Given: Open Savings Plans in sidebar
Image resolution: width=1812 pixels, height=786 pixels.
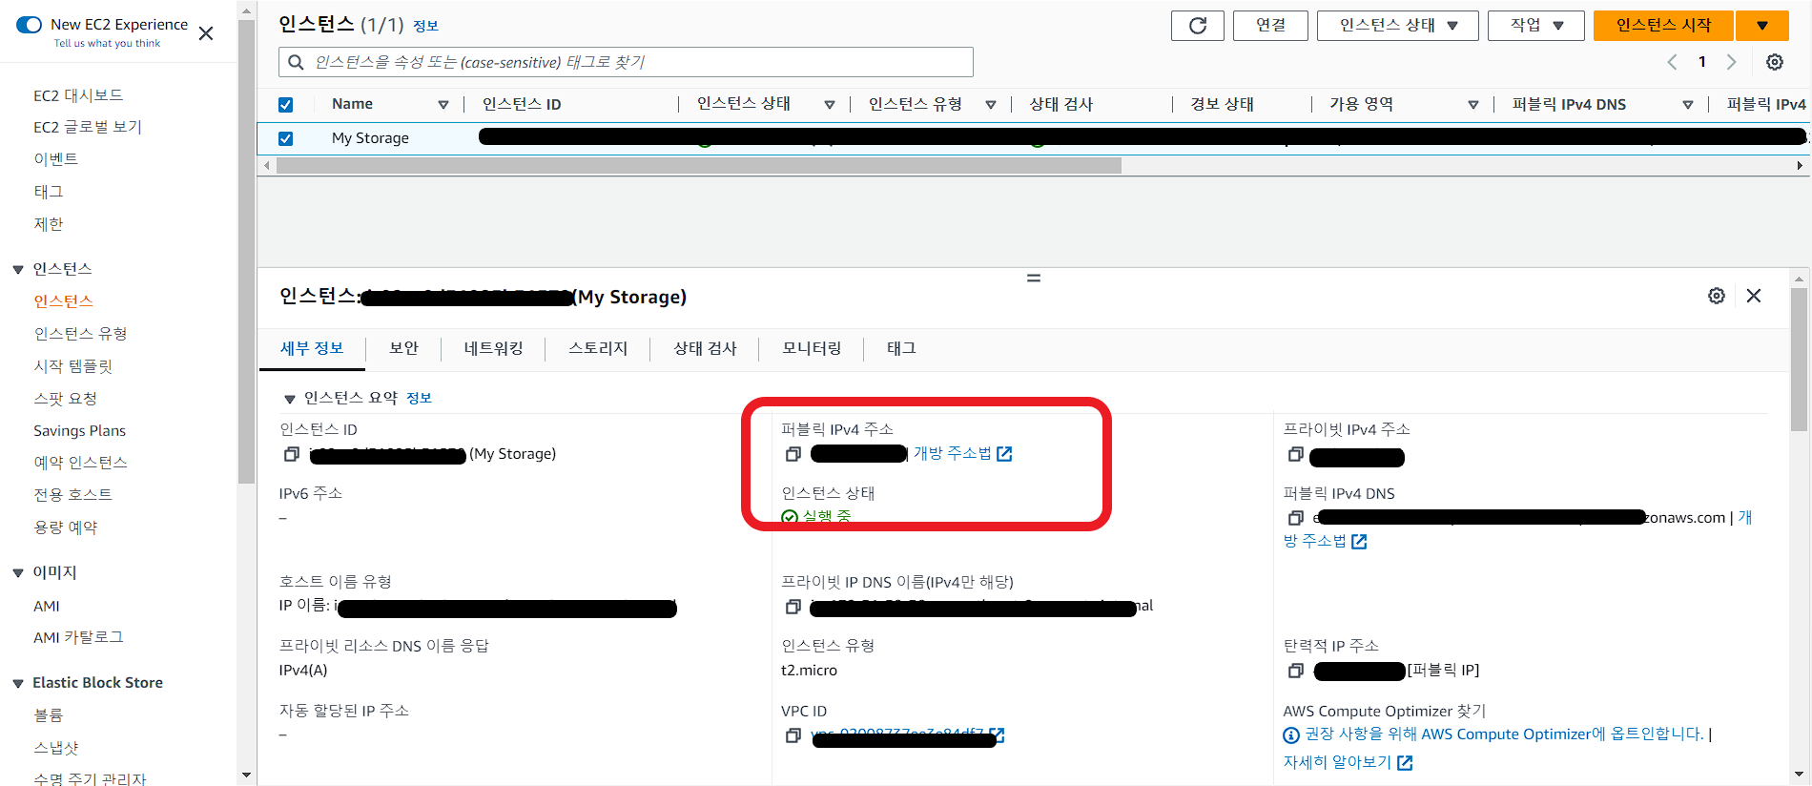Looking at the screenshot, I should [79, 431].
